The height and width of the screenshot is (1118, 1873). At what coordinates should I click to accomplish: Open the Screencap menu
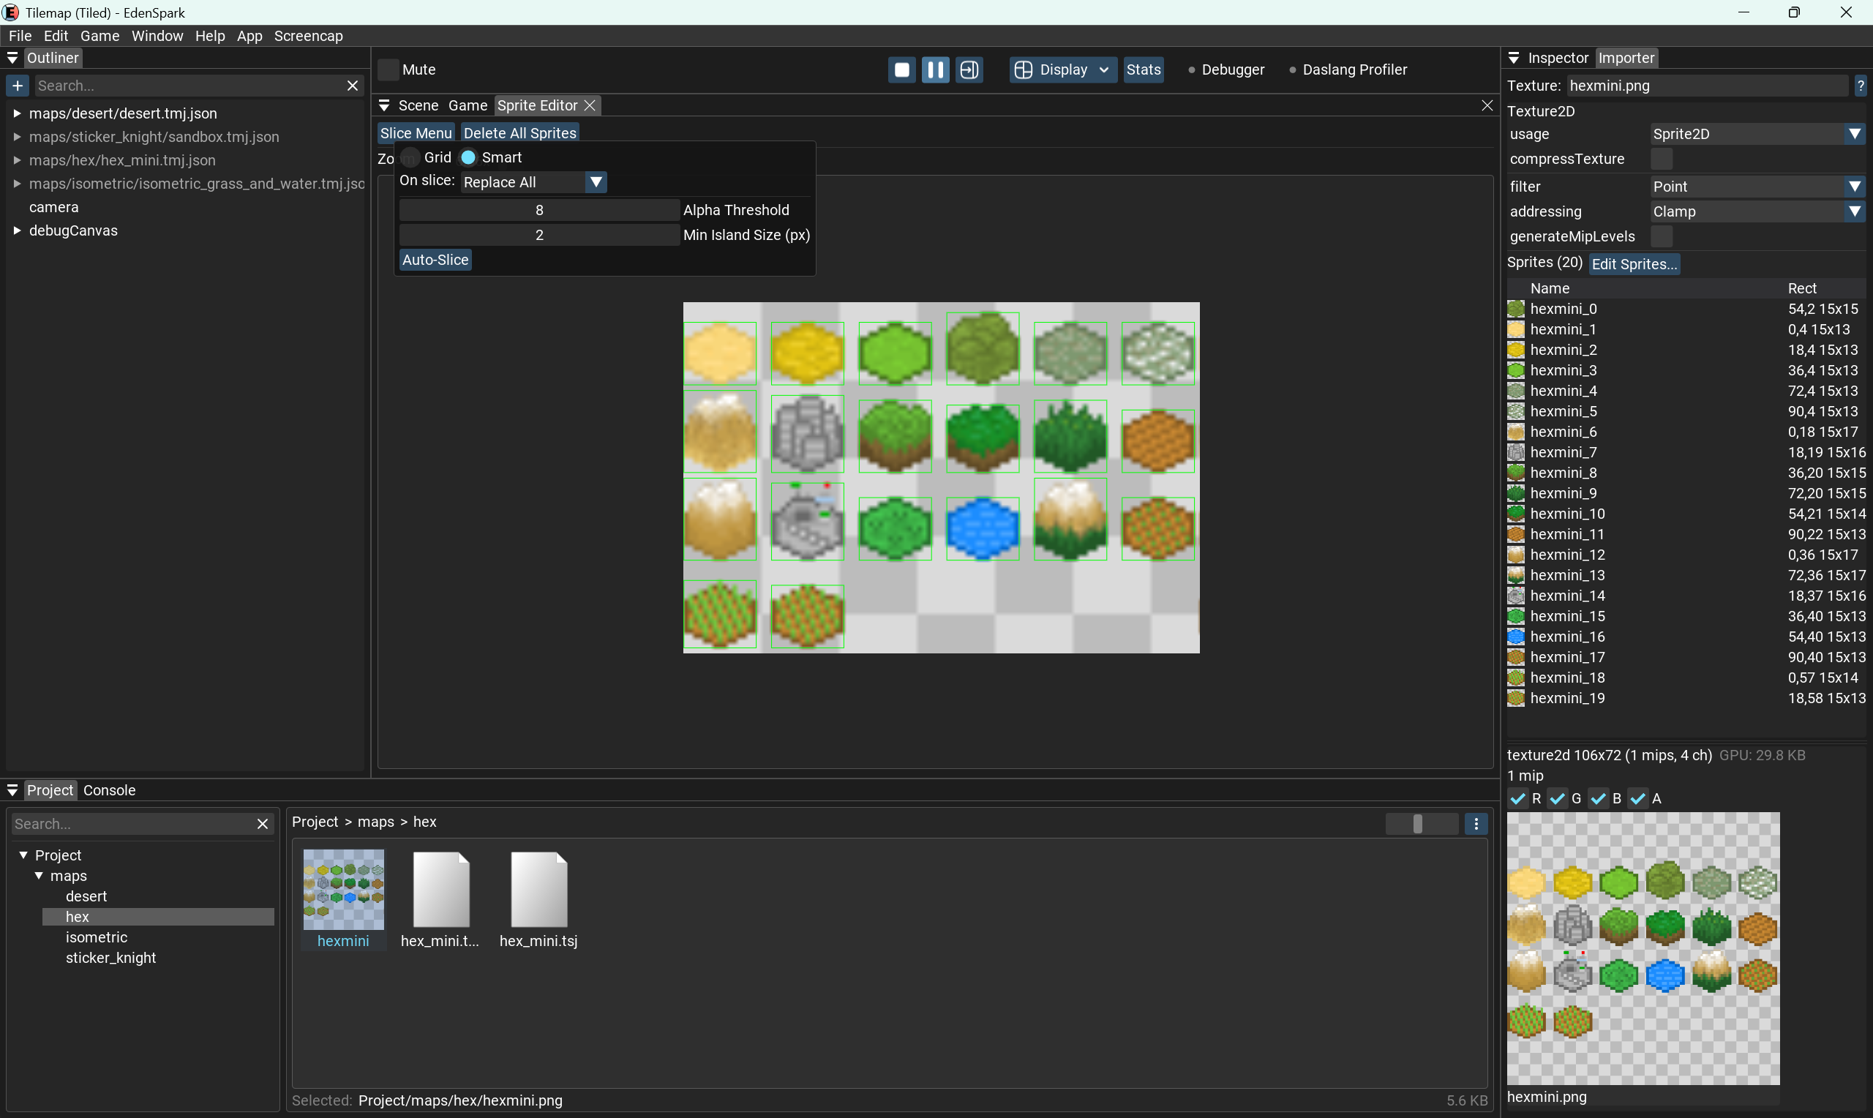(x=308, y=36)
